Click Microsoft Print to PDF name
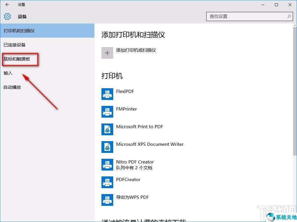297x222 pixels. pos(140,126)
